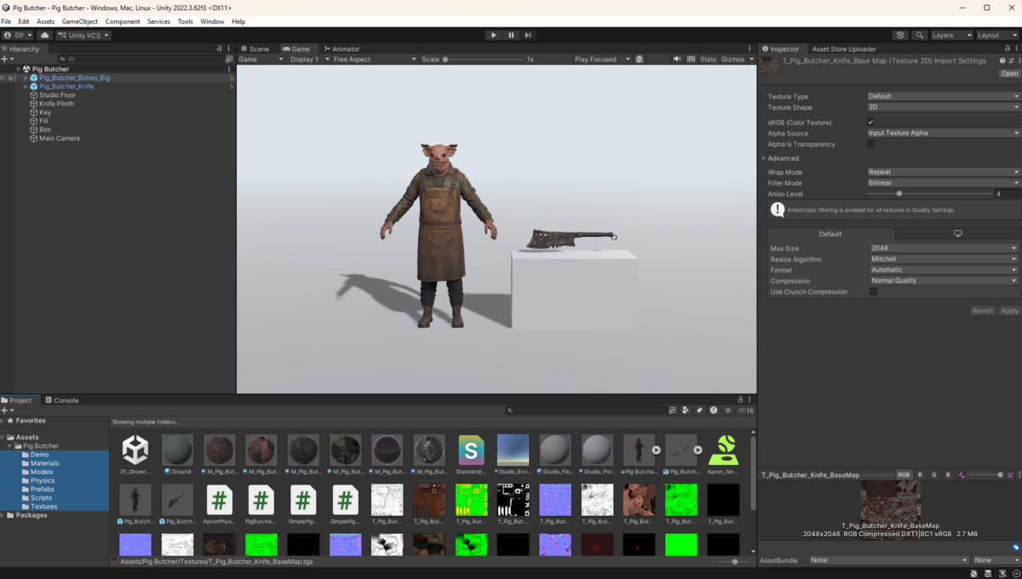Image resolution: width=1022 pixels, height=579 pixels.
Task: Open the Inspector help question-mark icon
Action: point(1002,60)
